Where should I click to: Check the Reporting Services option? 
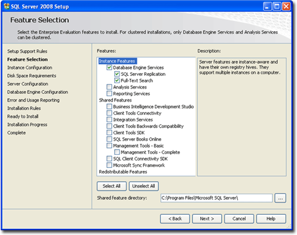(x=109, y=93)
